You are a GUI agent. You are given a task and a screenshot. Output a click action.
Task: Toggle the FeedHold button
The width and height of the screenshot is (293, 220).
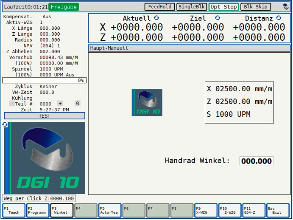tap(159, 7)
